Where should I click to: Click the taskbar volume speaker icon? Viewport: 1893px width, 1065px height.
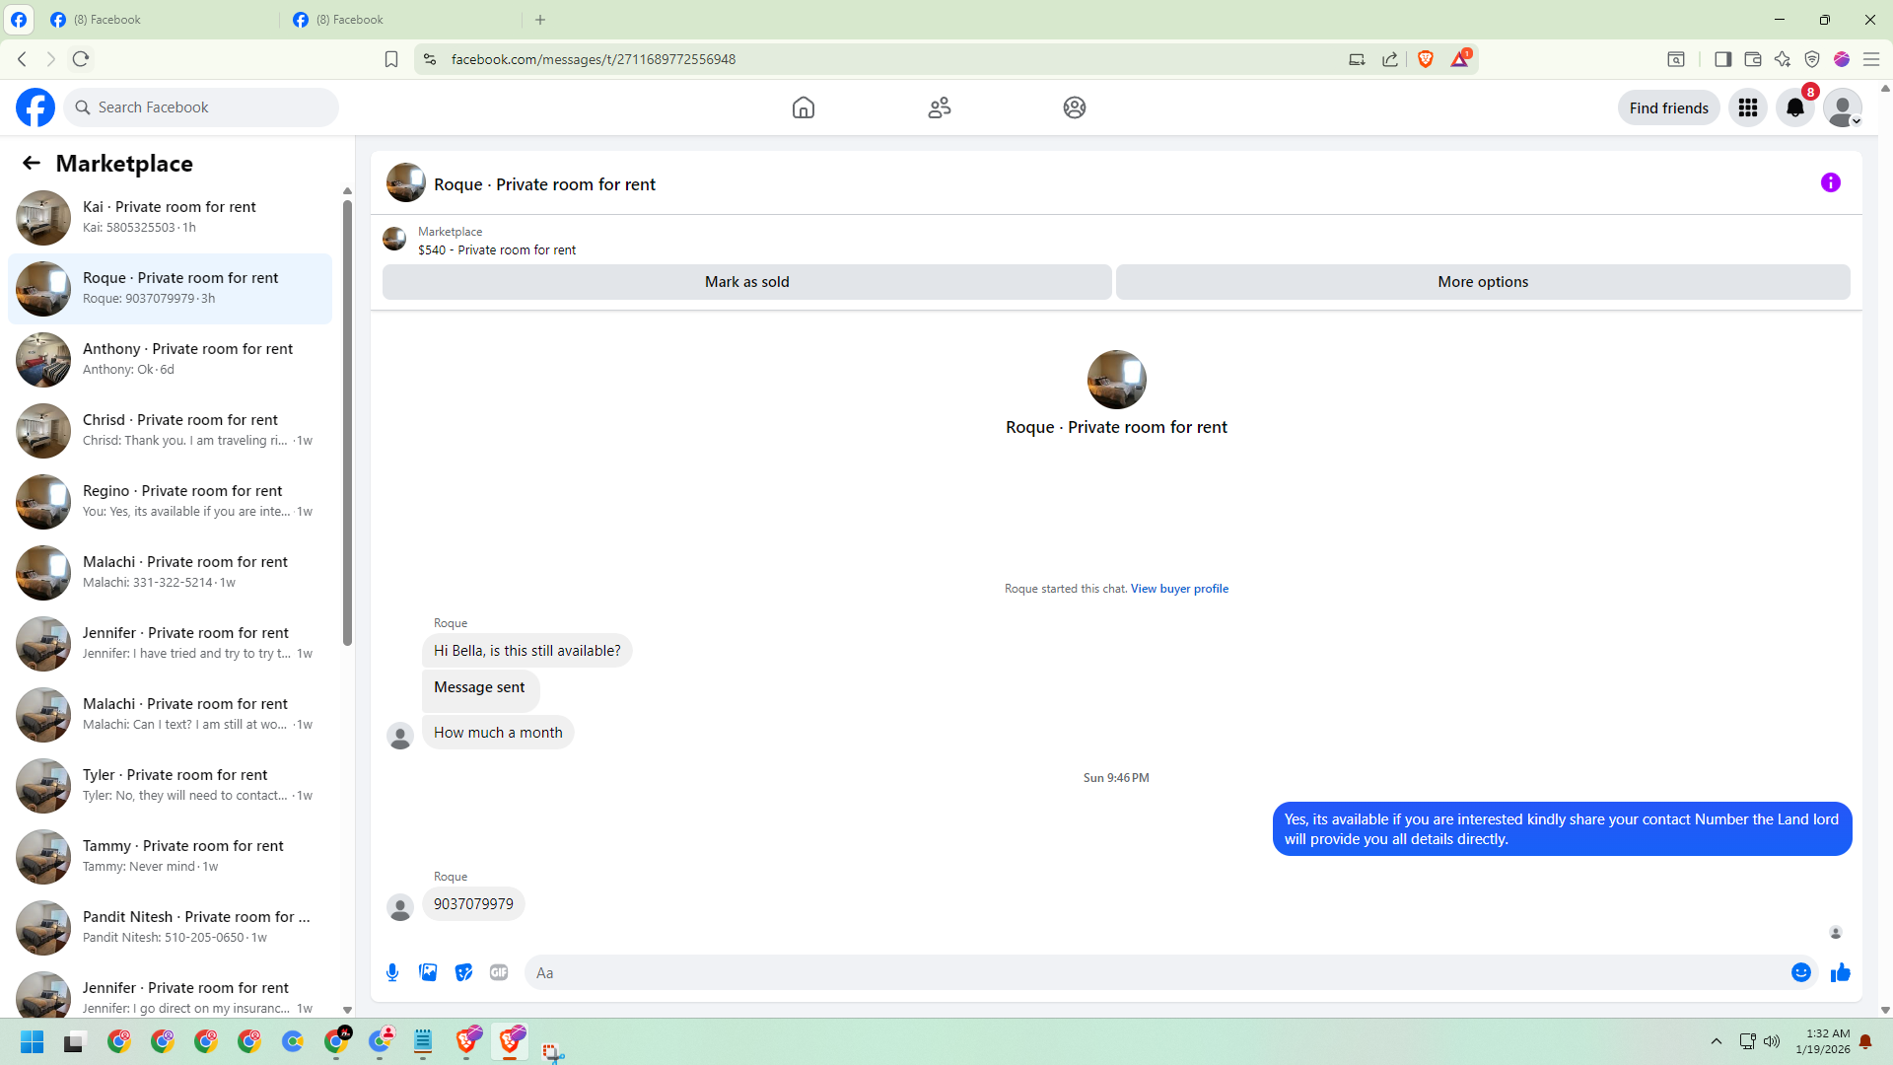(x=1772, y=1041)
